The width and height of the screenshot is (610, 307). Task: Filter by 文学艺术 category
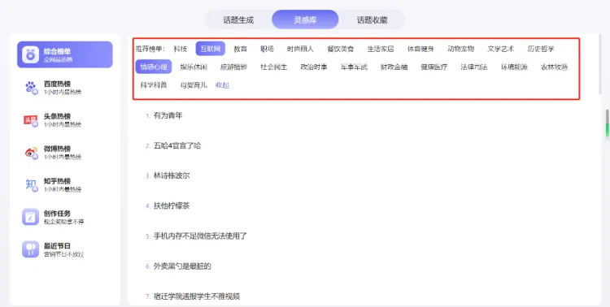click(x=501, y=49)
